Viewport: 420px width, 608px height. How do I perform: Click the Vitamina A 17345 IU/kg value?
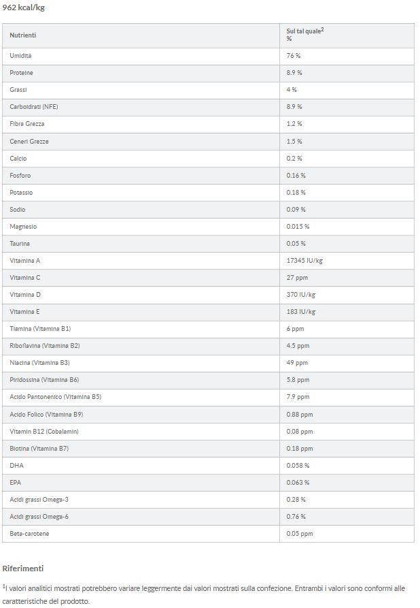pyautogui.click(x=304, y=260)
